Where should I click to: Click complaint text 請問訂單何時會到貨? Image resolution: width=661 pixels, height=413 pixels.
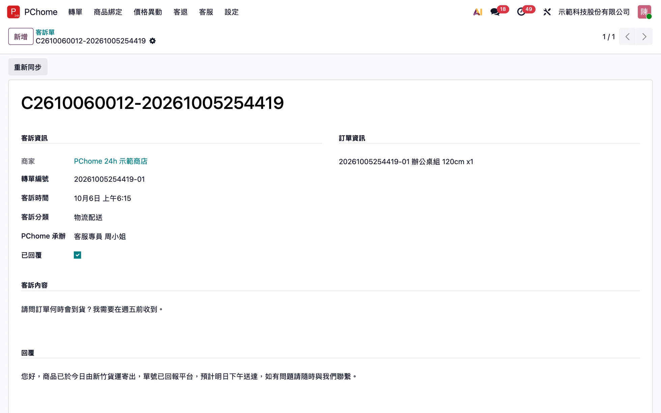92,309
